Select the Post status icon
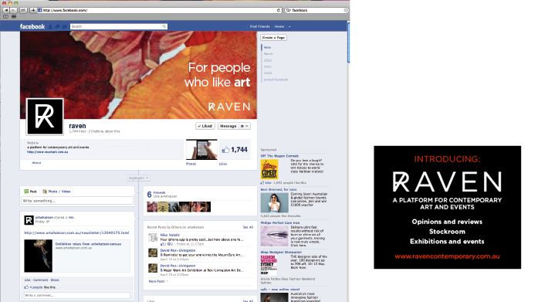Viewport: 548px width, 302px height. click(x=26, y=192)
